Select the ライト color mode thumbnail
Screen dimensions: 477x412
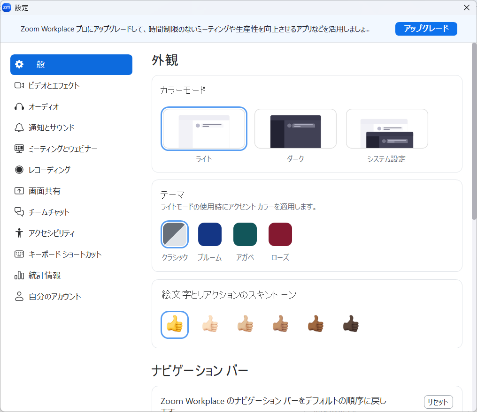pyautogui.click(x=204, y=128)
